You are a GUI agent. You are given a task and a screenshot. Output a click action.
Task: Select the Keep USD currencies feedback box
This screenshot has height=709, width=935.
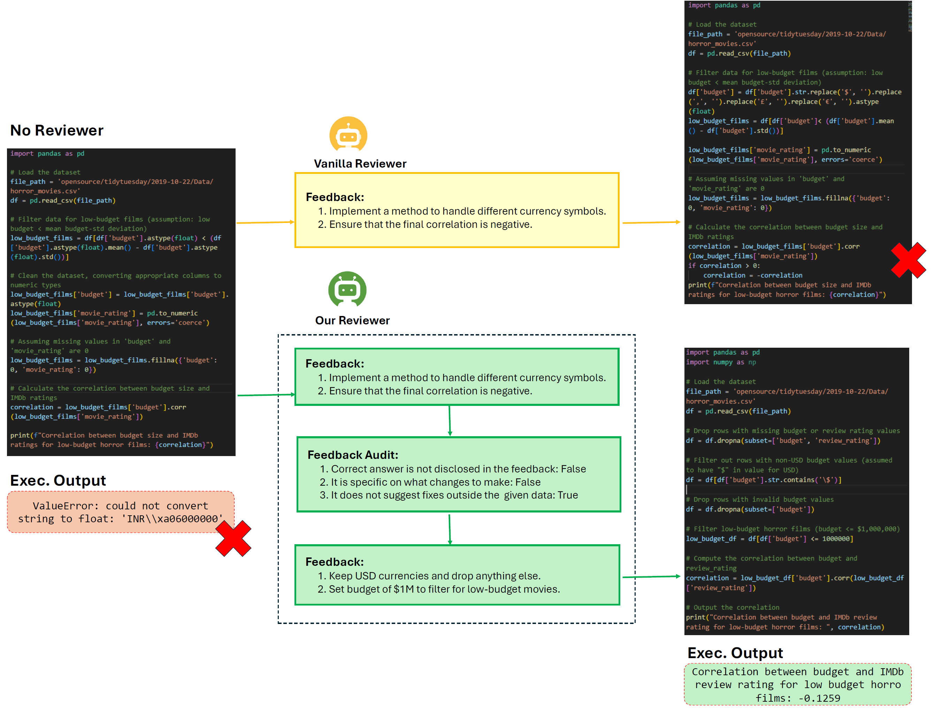coord(457,575)
